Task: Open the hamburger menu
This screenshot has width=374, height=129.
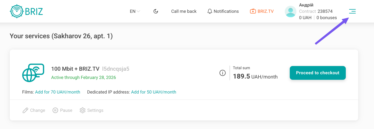Action: pyautogui.click(x=352, y=11)
